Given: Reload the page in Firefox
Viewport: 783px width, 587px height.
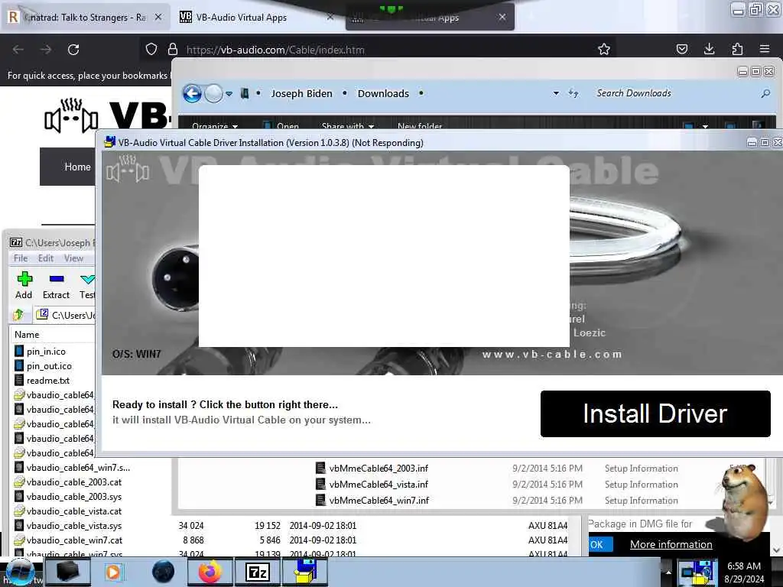Looking at the screenshot, I should click(x=73, y=50).
